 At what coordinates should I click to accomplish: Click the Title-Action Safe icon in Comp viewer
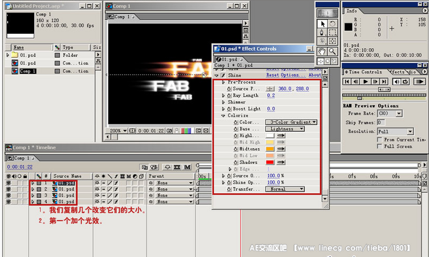point(132,131)
